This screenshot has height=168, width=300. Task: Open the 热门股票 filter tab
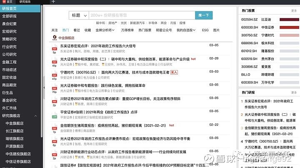145,30
